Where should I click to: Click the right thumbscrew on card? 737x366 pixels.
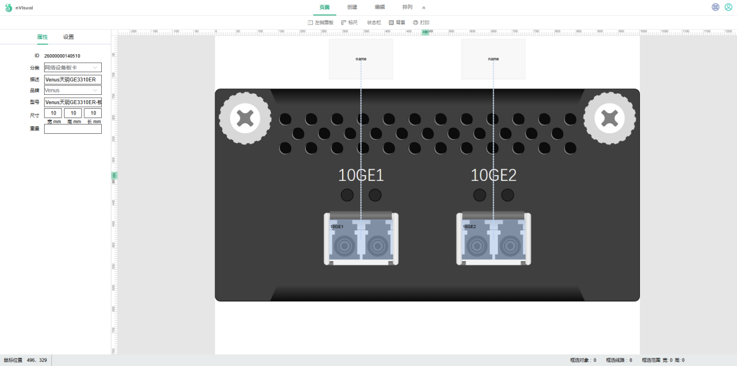click(610, 119)
